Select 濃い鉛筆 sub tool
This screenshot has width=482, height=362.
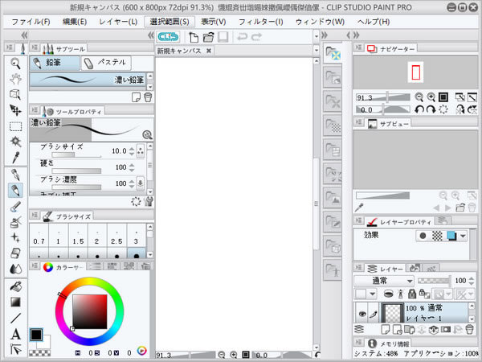coord(88,80)
